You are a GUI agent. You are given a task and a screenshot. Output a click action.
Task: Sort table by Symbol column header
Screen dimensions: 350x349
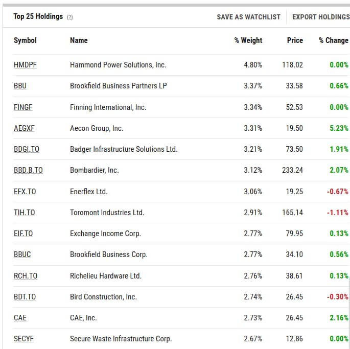[x=25, y=40]
